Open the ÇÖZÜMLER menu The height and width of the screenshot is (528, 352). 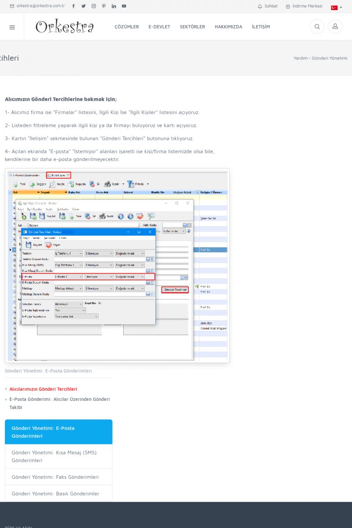(x=127, y=27)
